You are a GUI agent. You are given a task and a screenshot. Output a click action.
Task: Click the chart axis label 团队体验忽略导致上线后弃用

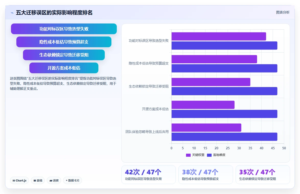[147, 132]
